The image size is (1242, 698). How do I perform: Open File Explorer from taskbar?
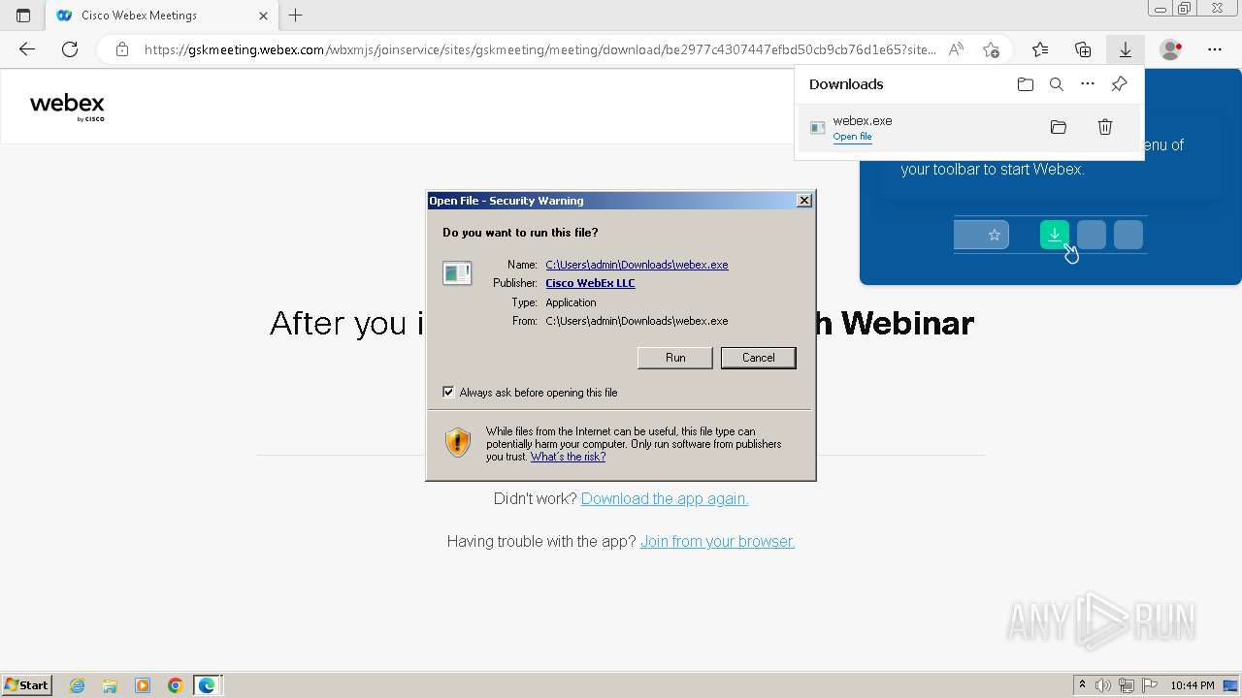pos(110,685)
